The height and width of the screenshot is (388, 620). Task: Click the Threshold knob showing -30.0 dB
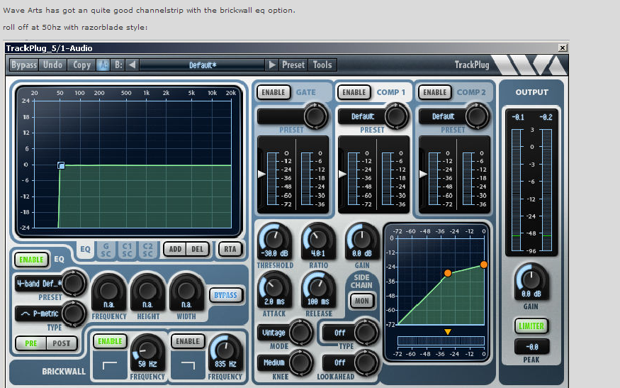tap(274, 240)
